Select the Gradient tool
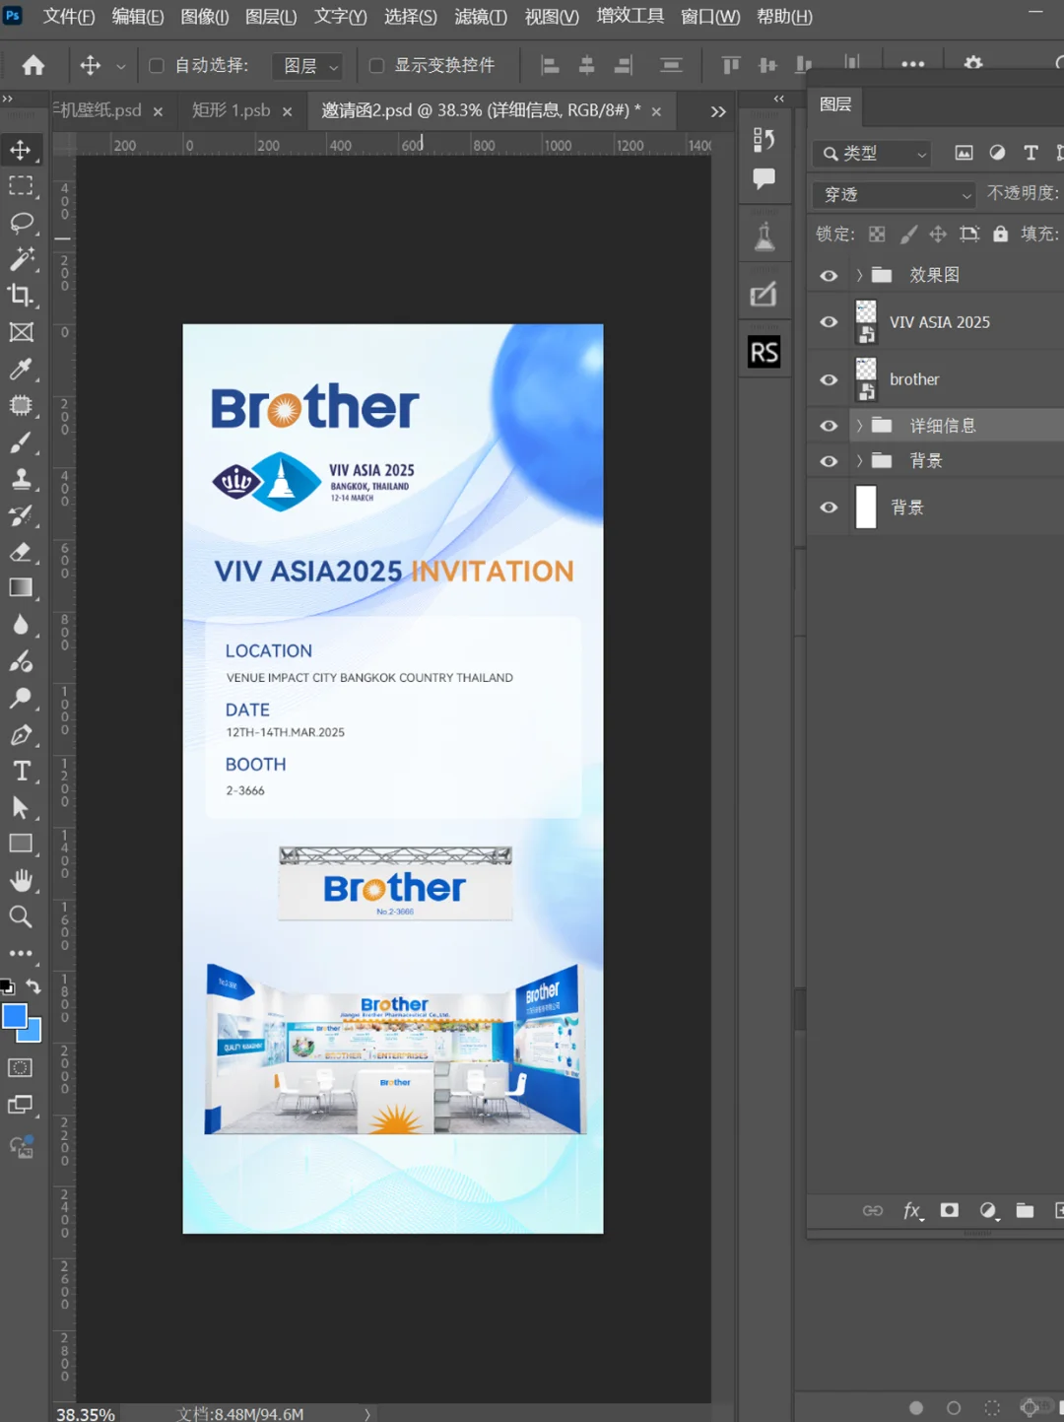The width and height of the screenshot is (1064, 1422). click(21, 588)
